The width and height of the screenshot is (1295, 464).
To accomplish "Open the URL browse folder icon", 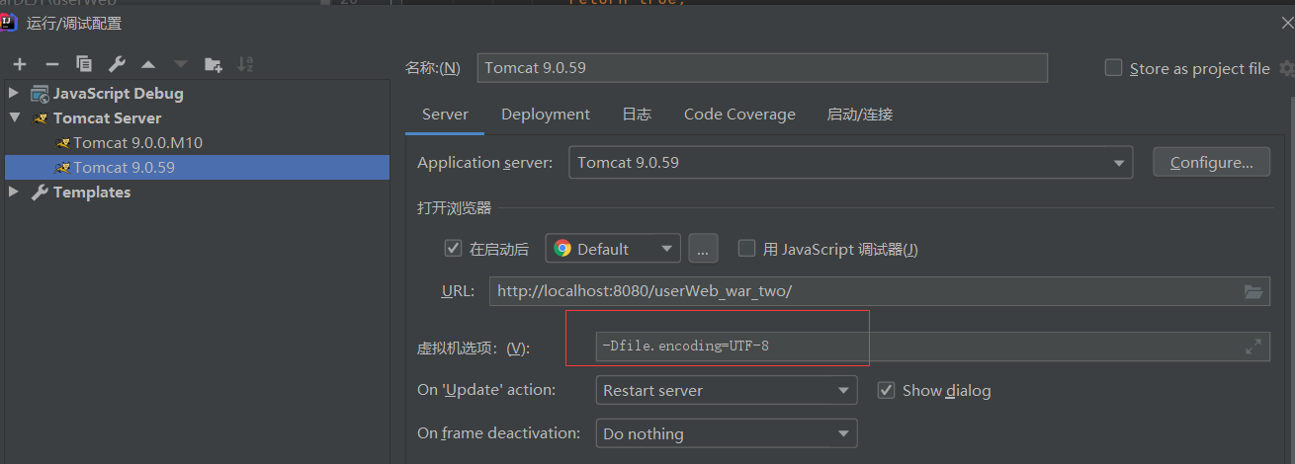I will [1253, 291].
